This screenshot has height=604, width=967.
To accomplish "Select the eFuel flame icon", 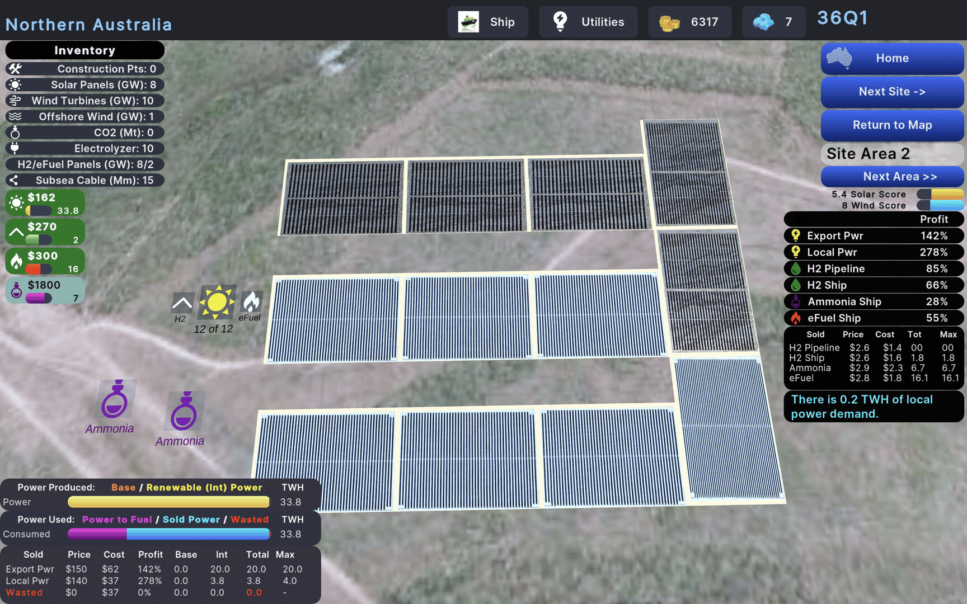I will (251, 302).
